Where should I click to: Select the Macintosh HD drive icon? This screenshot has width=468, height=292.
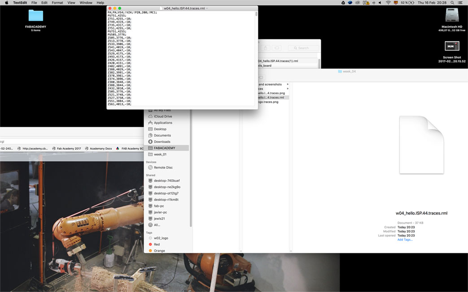pos(452,15)
